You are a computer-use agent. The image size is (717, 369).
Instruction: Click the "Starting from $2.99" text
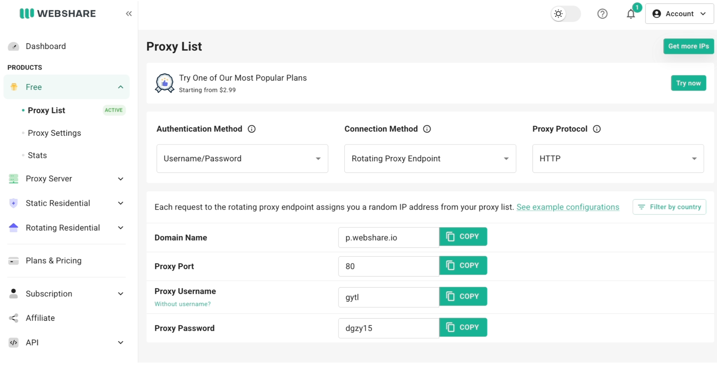click(207, 90)
